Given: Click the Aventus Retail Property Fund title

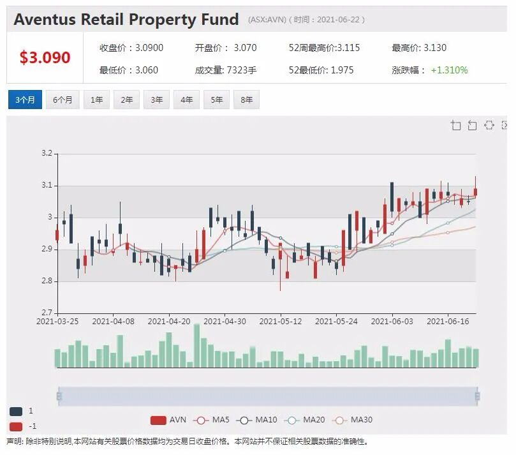Looking at the screenshot, I should click(126, 19).
